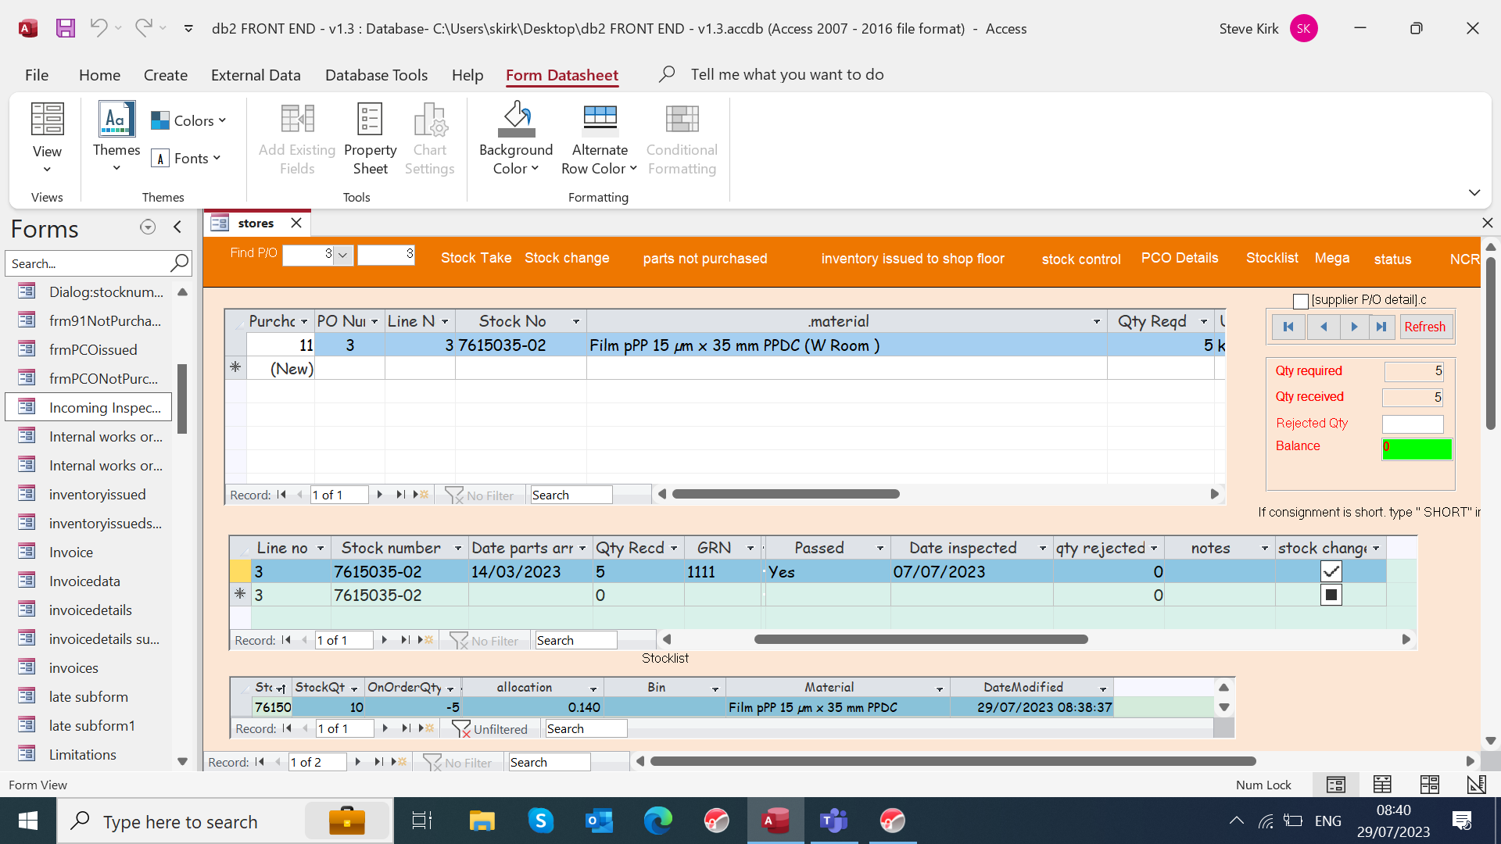Click the PCO Details button
Viewport: 1501px width, 844px height.
point(1180,258)
